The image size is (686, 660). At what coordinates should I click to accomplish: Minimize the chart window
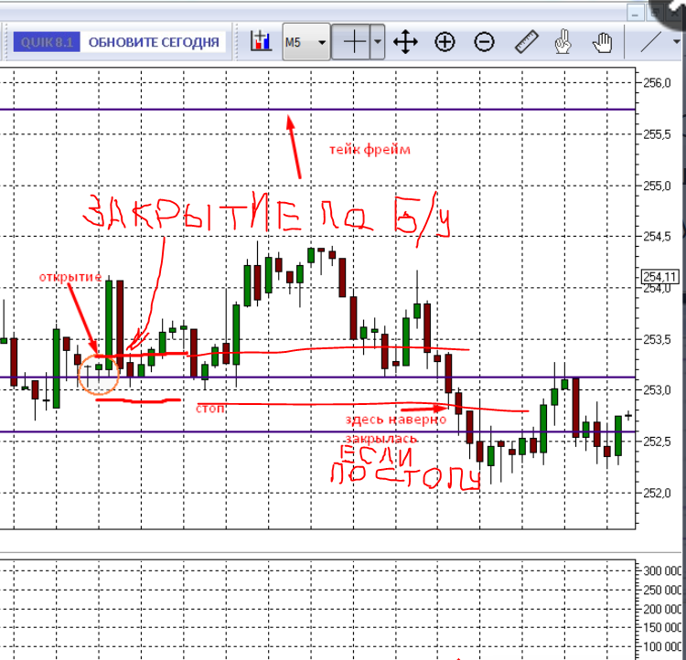coord(635,13)
